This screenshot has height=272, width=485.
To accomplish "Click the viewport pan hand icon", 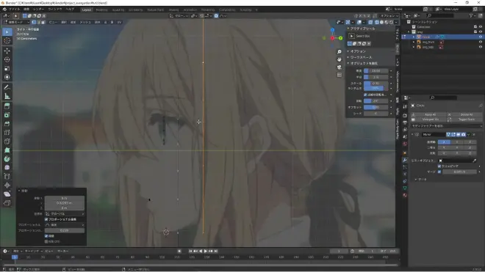I will tap(339, 59).
